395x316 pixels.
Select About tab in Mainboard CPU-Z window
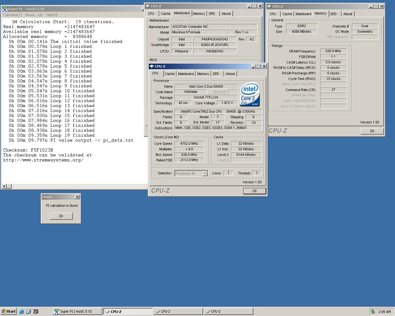click(226, 14)
